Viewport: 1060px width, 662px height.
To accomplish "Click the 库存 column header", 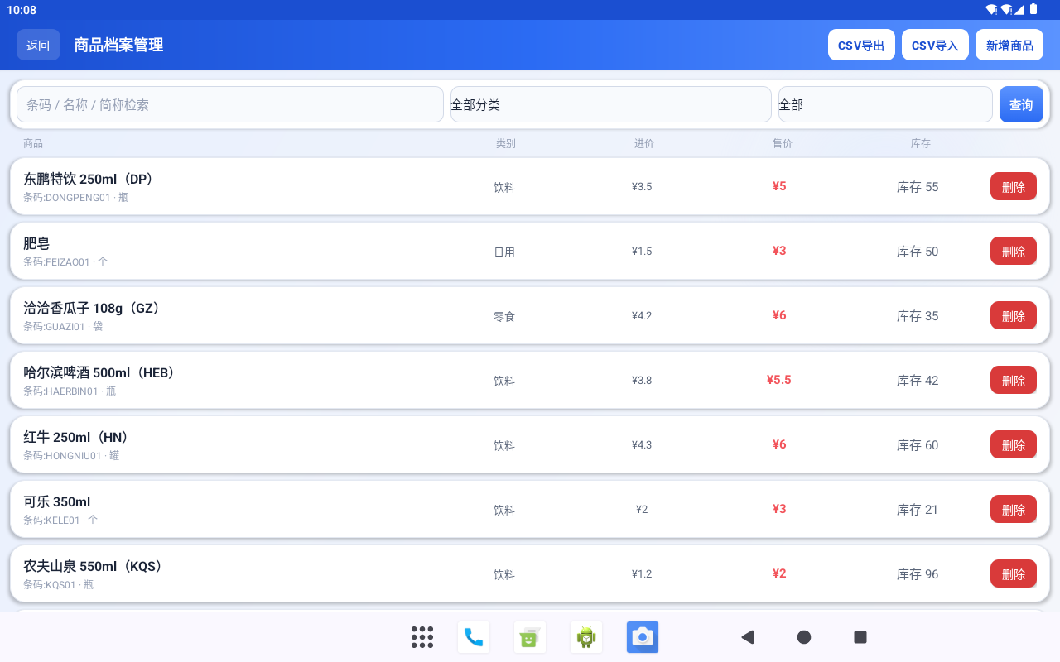I will [921, 144].
